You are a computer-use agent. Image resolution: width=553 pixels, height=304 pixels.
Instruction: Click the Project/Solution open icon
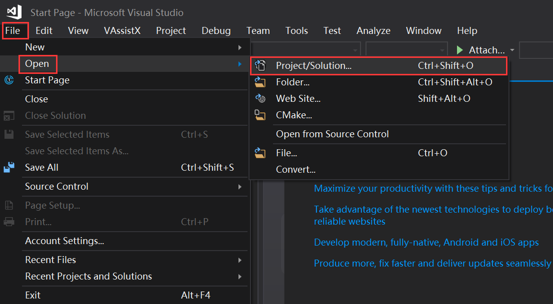260,65
